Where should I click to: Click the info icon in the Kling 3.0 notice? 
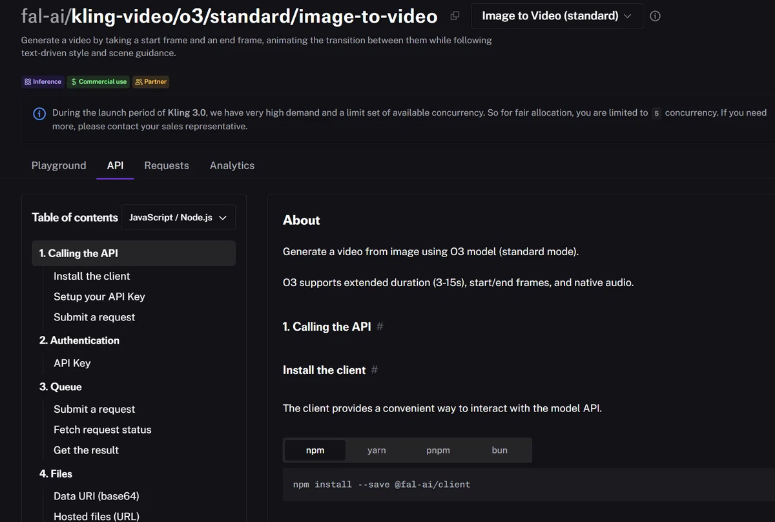pos(39,114)
